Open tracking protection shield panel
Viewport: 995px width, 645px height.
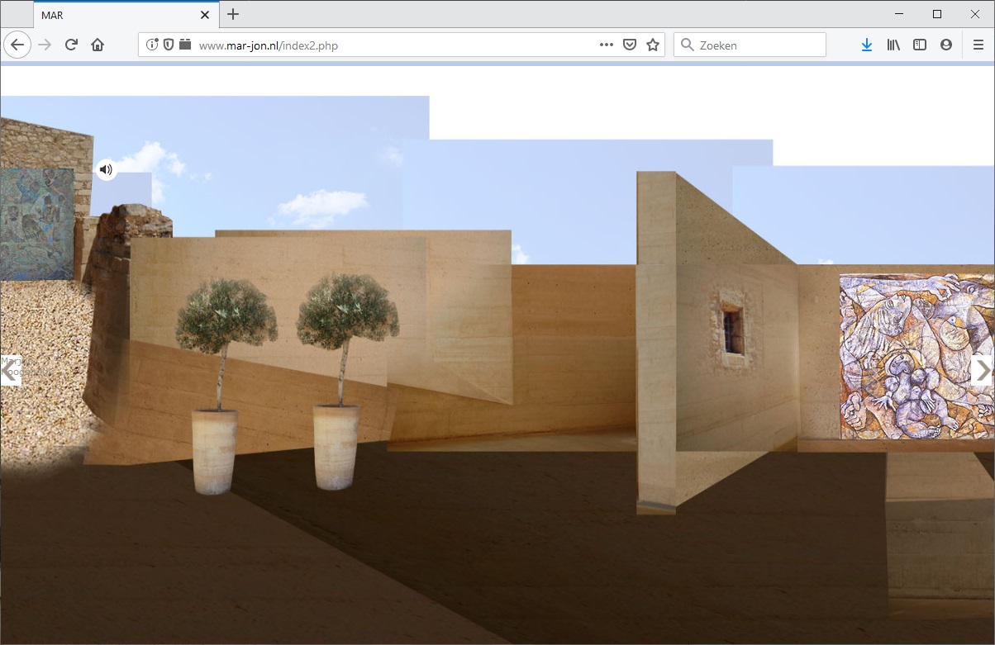point(169,45)
